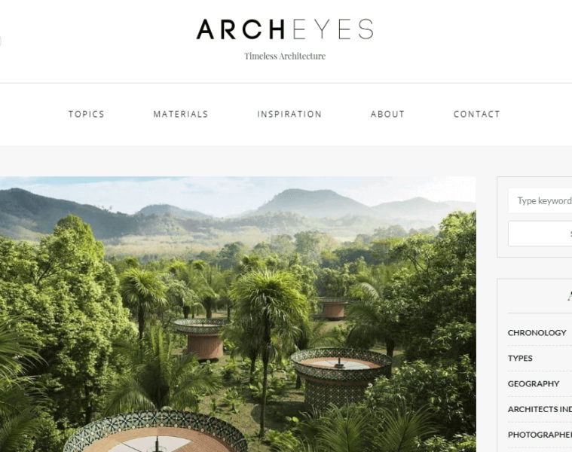
Task: Expand the GEOGRAPHY category
Action: click(534, 384)
